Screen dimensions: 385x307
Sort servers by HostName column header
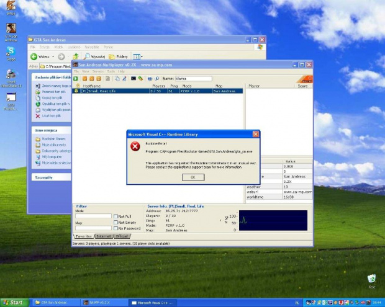point(91,86)
